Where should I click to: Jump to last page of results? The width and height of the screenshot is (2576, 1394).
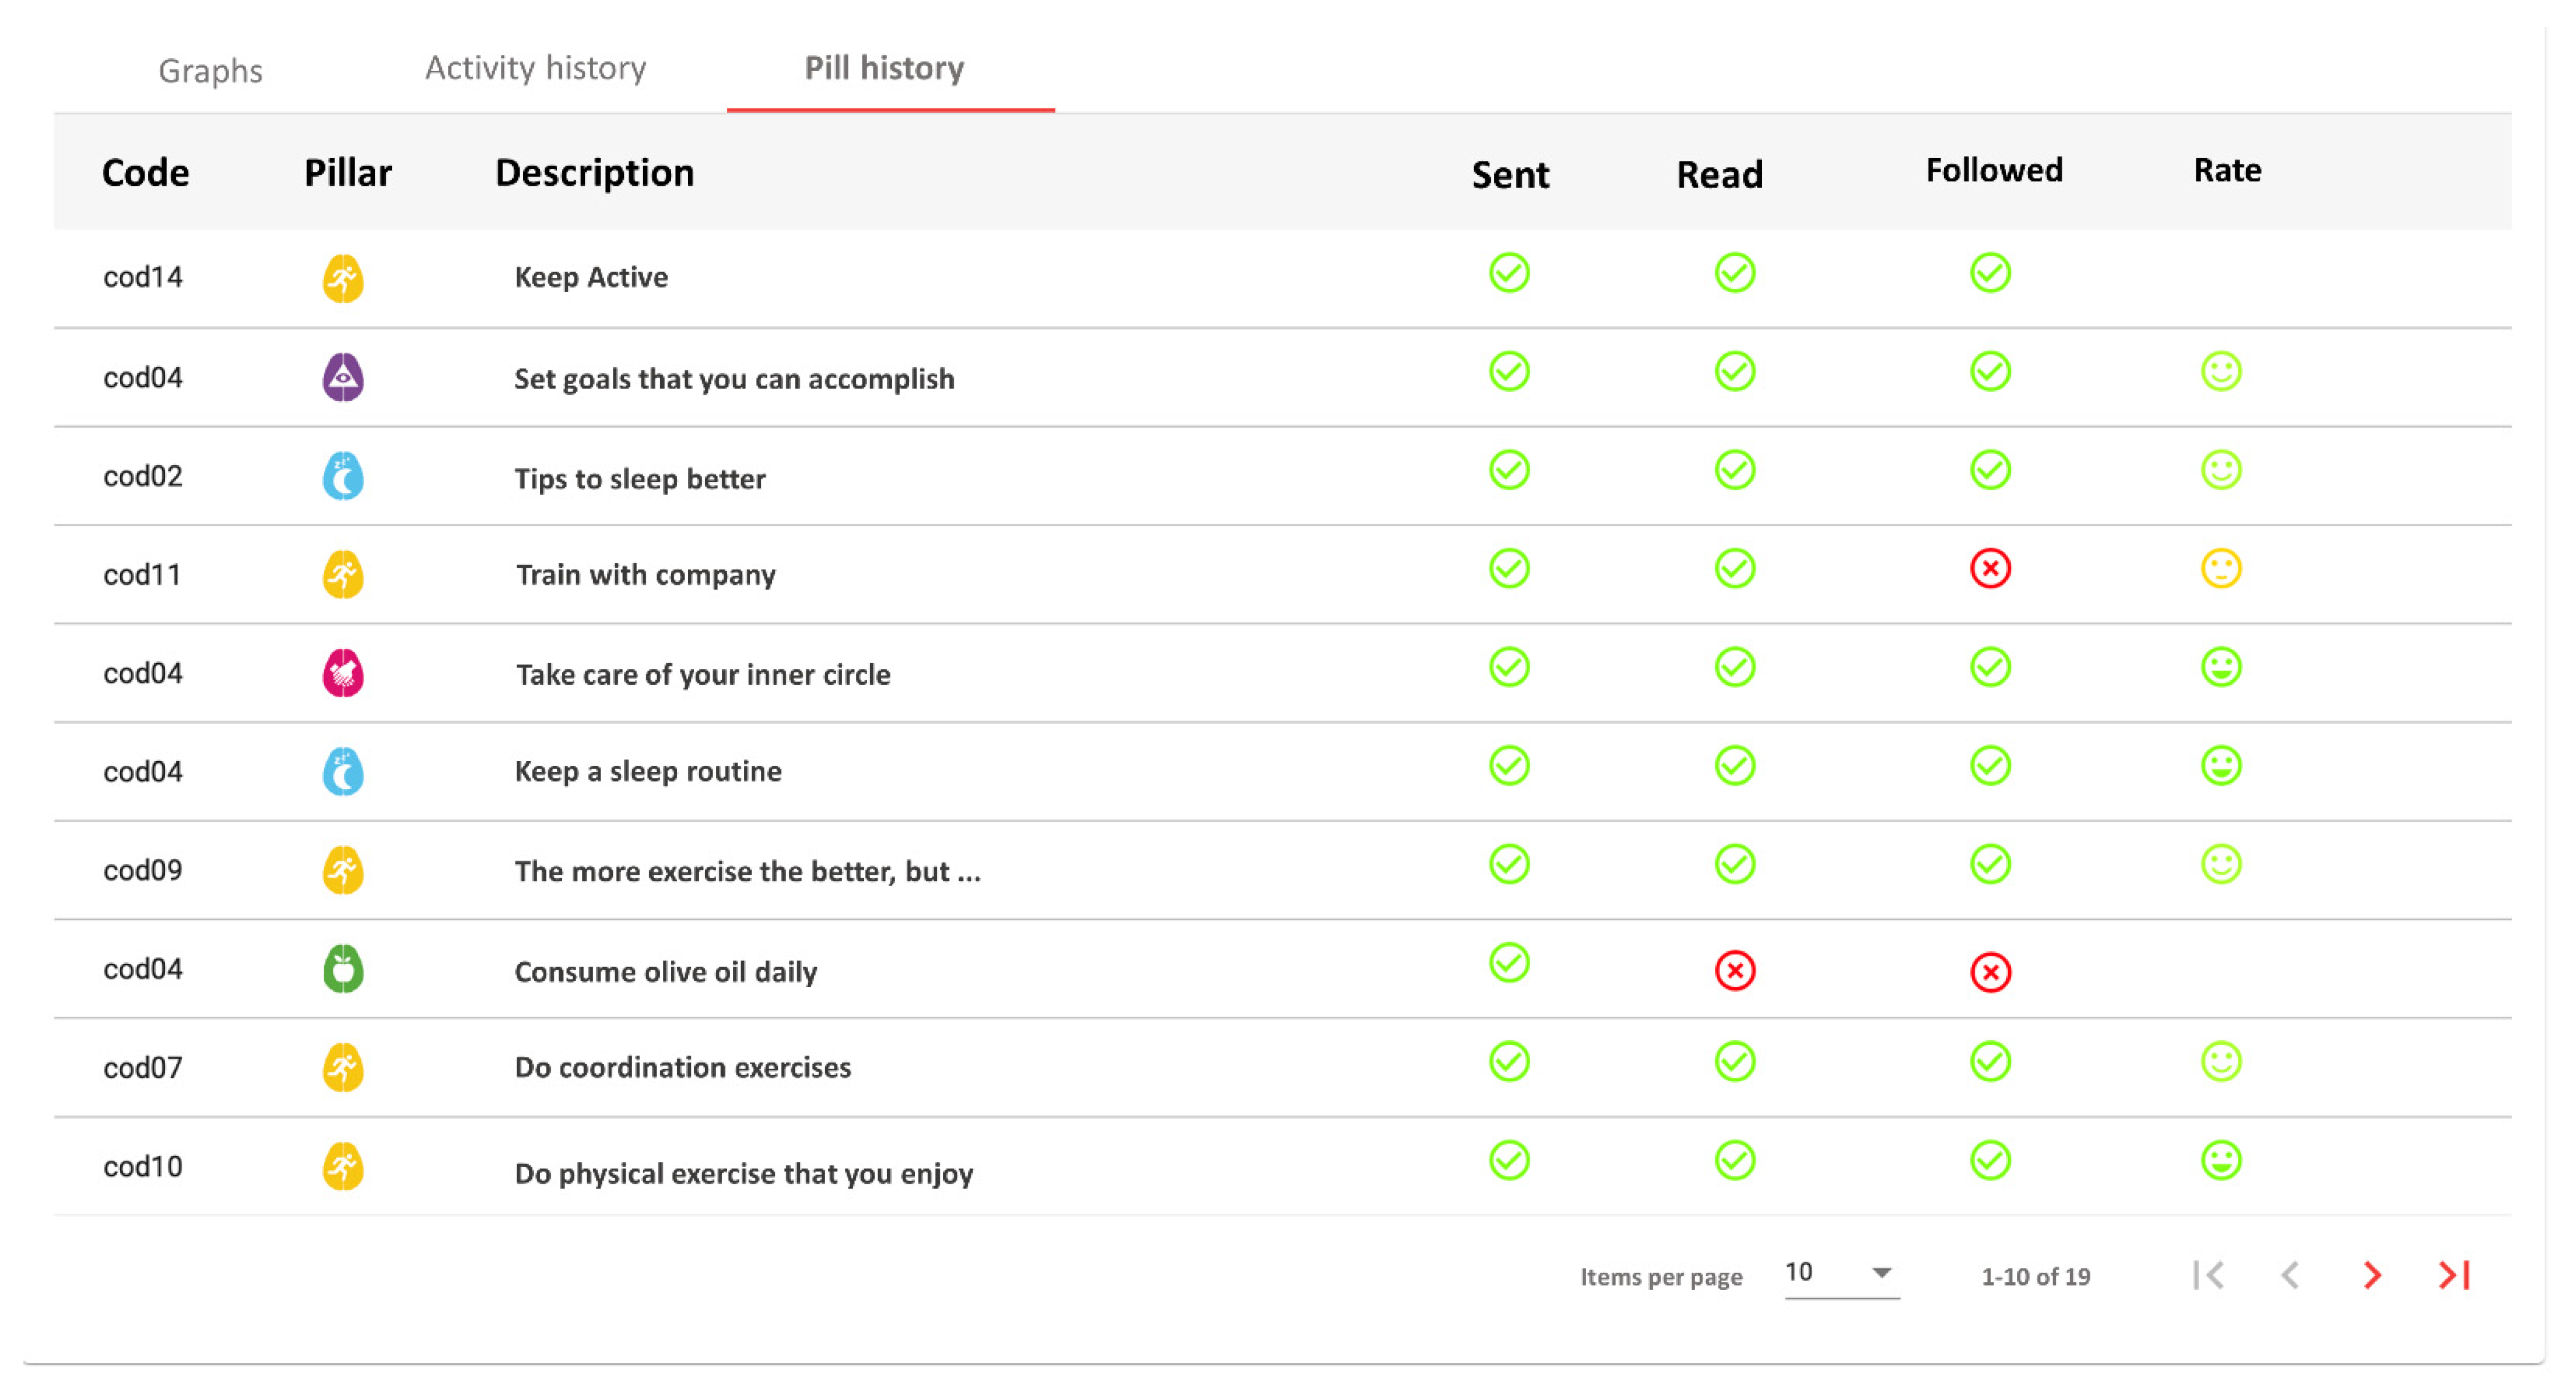click(x=2453, y=1274)
